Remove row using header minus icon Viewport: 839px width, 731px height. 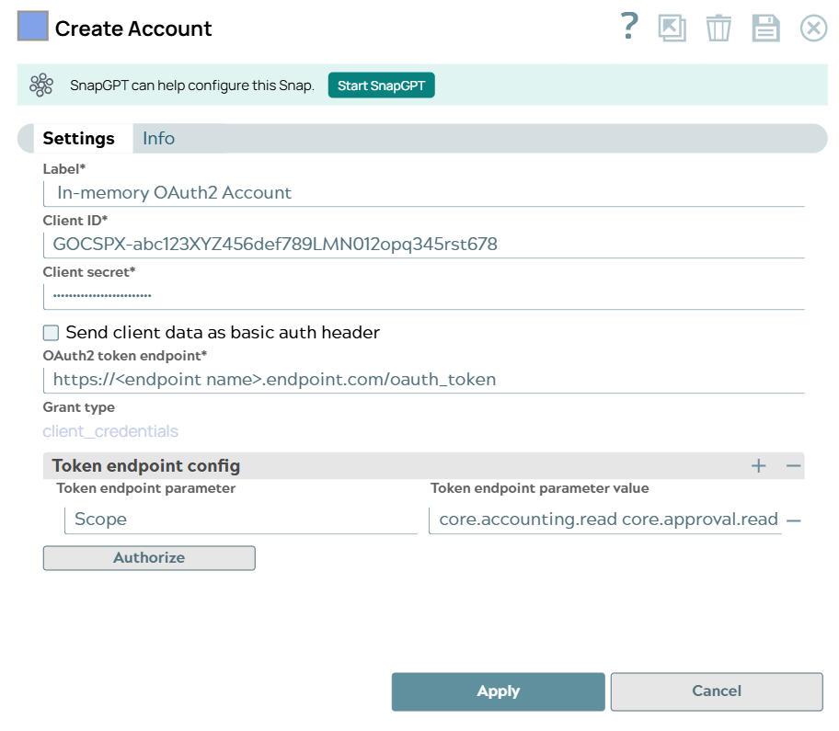[793, 466]
